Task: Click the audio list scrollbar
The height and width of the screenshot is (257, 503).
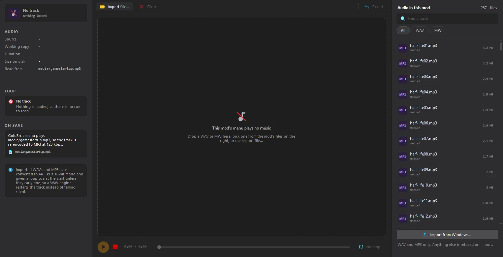Action: click(x=501, y=46)
